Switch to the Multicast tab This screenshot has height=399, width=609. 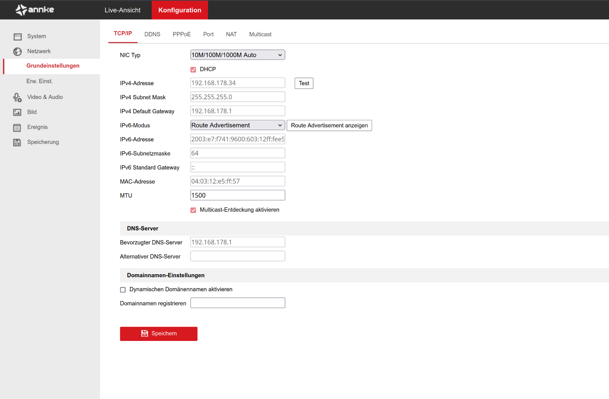pos(260,34)
